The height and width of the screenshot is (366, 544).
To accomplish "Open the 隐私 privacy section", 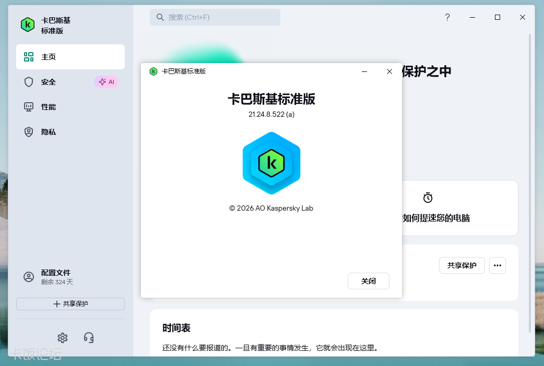I will pyautogui.click(x=70, y=132).
